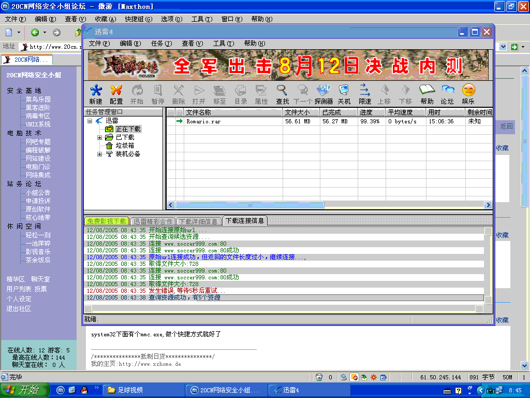Screen dimensions: 530x398
Task: Click the 下移 (Move down) toolbar icon
Action: point(405,94)
